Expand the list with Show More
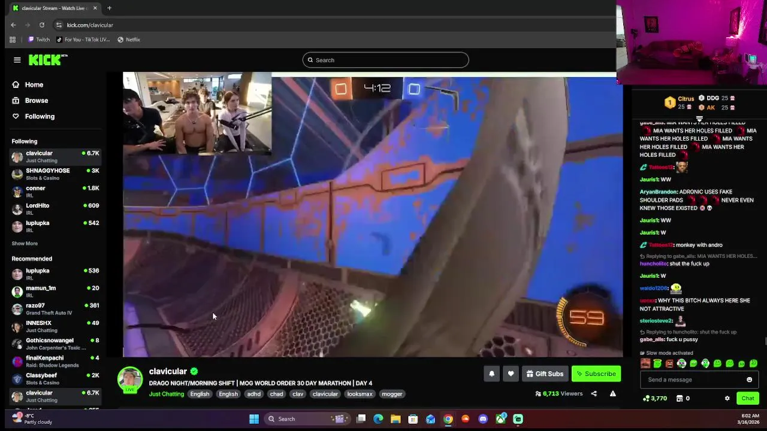 [25, 244]
